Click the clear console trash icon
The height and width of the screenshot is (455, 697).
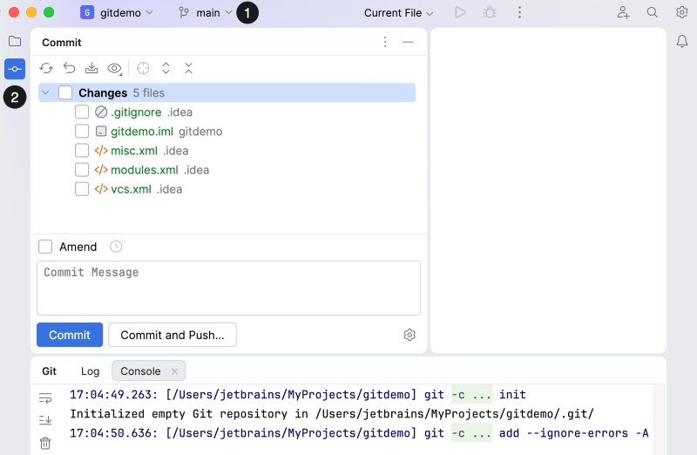[x=45, y=443]
